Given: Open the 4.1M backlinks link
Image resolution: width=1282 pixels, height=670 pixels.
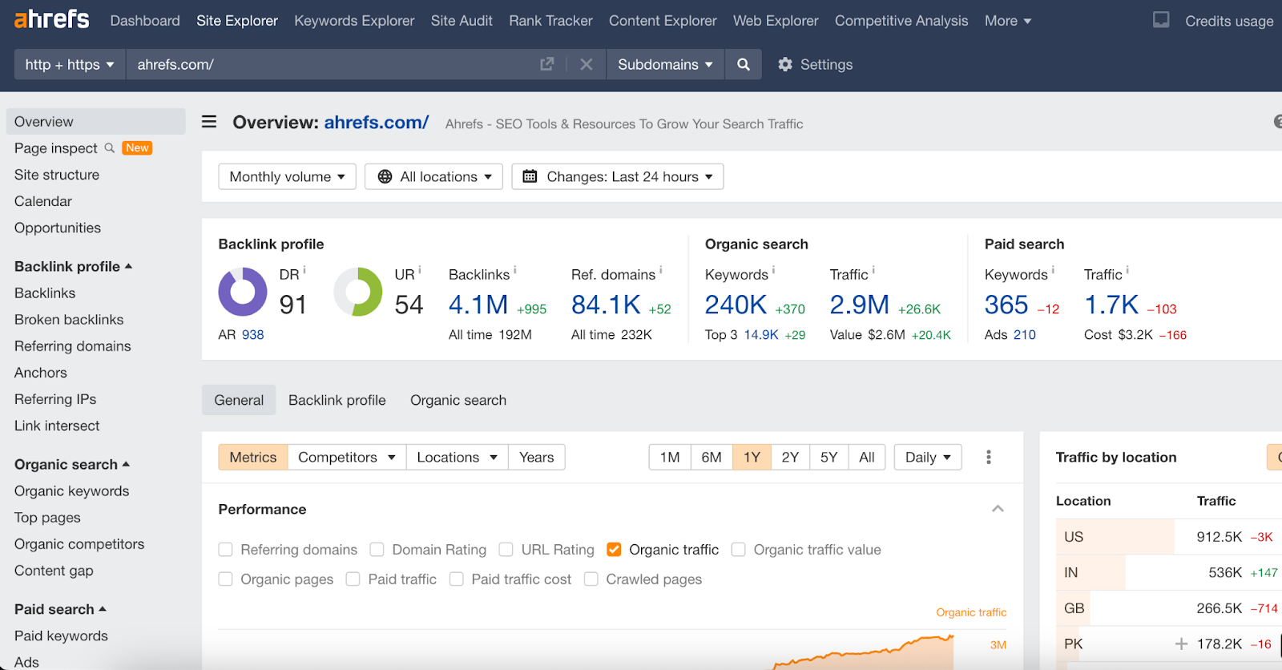Looking at the screenshot, I should [x=478, y=305].
